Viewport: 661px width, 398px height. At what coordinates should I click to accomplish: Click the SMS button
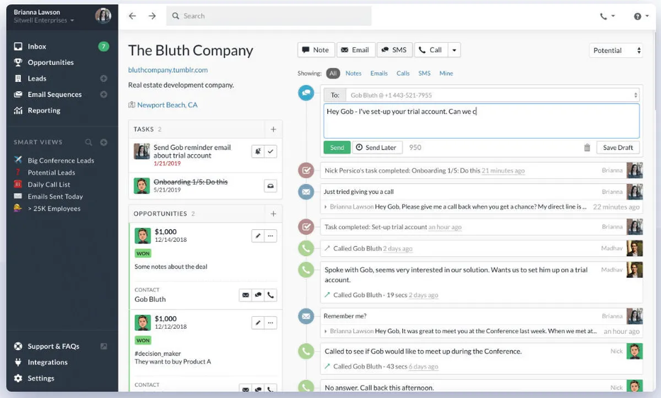395,50
